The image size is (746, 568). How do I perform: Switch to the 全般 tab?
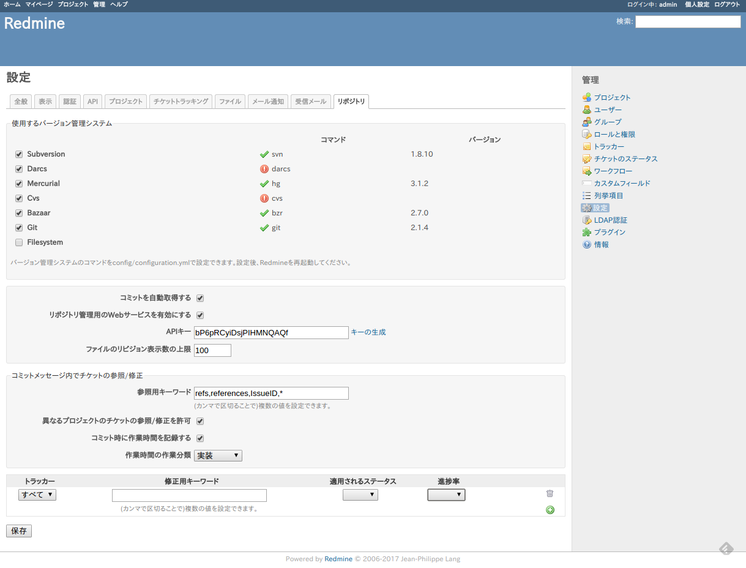pos(21,102)
